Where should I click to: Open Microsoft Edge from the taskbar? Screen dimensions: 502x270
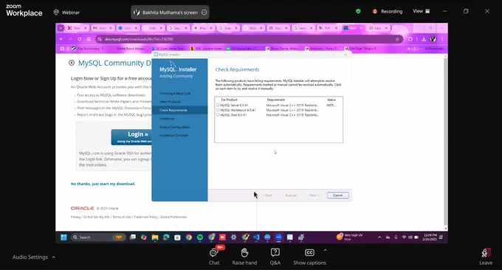(x=166, y=237)
